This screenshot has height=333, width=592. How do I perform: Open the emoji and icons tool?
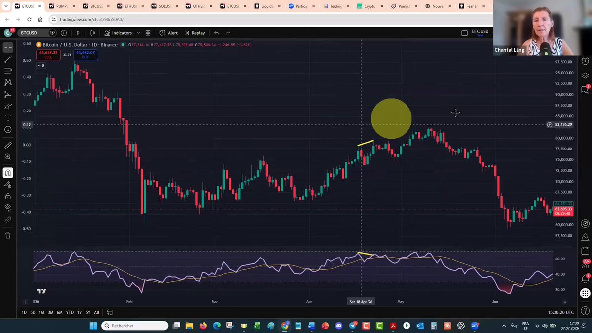[x=8, y=130]
